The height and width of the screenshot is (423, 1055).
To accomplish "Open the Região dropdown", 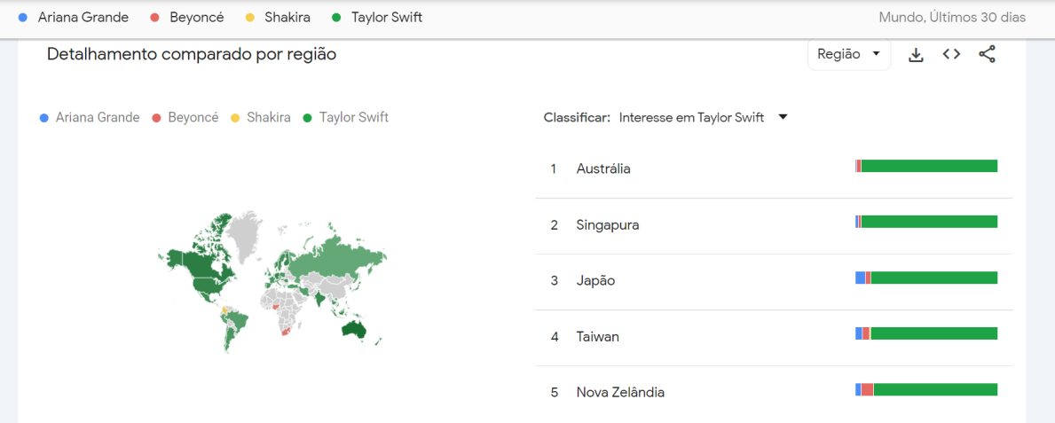I will [848, 54].
